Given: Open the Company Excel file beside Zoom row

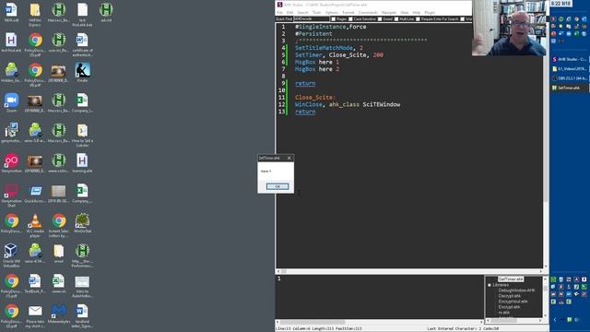Looking at the screenshot, I should (x=82, y=102).
